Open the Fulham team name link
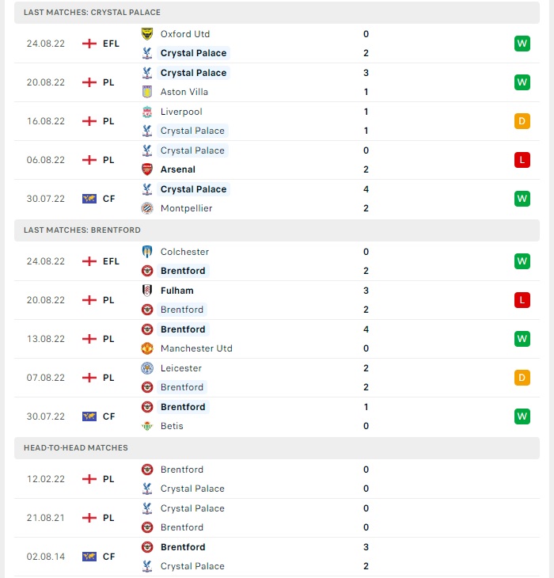The height and width of the screenshot is (578, 554). [x=176, y=291]
